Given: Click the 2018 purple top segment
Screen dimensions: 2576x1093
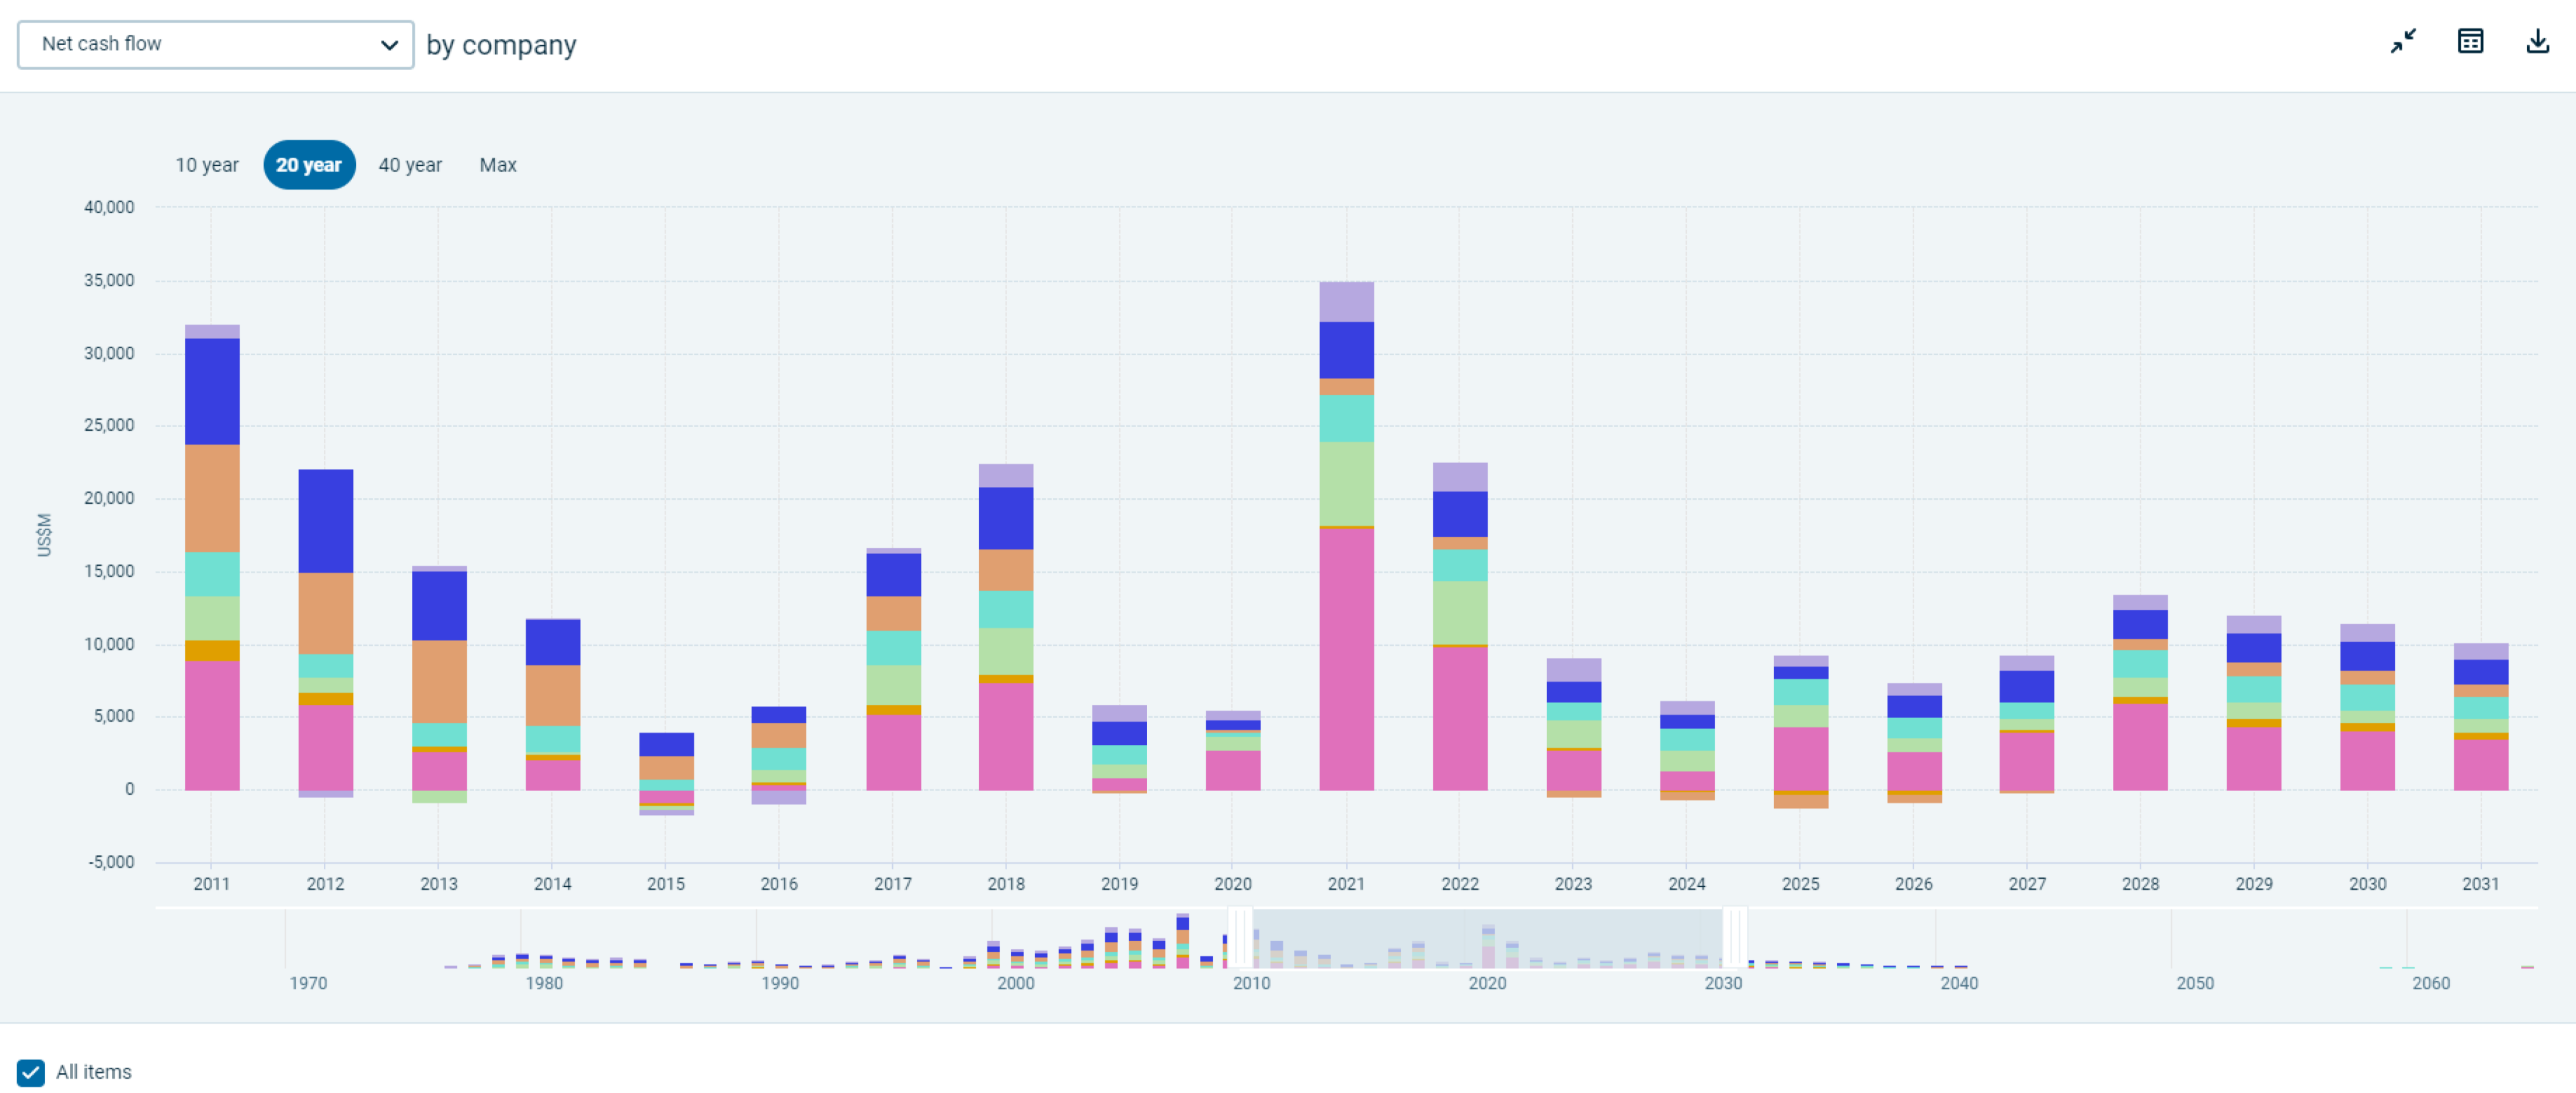Looking at the screenshot, I should 1006,476.
